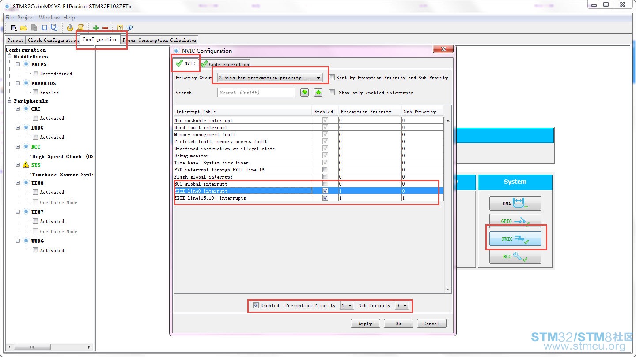Click the CRC cube icon in tree

[26, 109]
